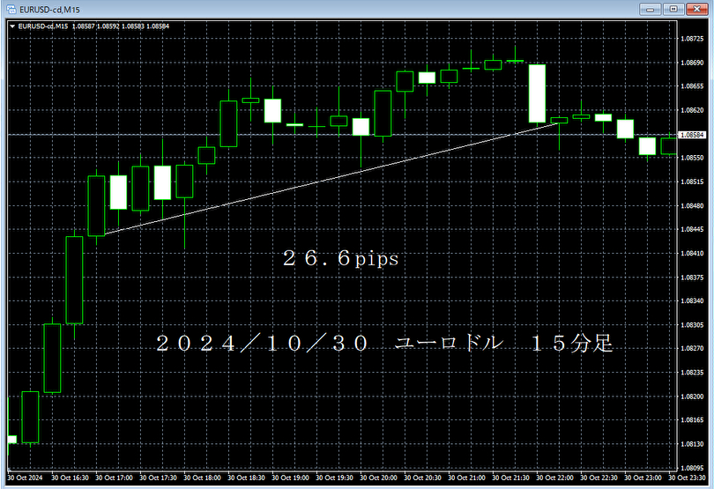Click the 1.08270 price axis label

692,348
